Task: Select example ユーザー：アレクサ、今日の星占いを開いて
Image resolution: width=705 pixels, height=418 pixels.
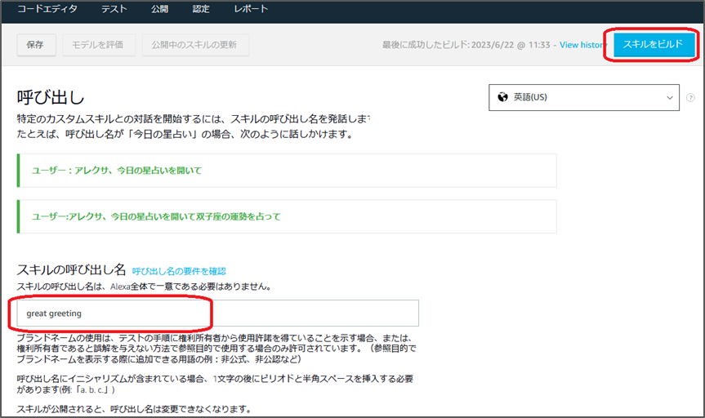Action: point(117,171)
